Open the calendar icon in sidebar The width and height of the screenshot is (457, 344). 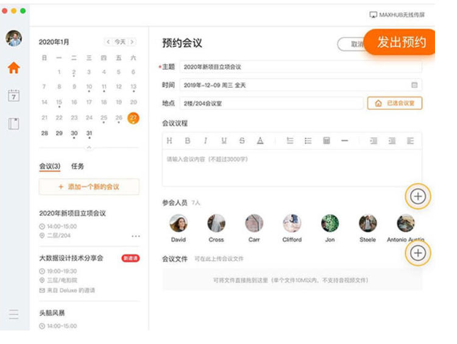13,96
